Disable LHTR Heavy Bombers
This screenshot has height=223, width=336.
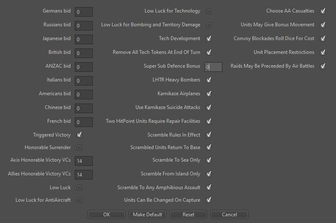tap(209, 80)
